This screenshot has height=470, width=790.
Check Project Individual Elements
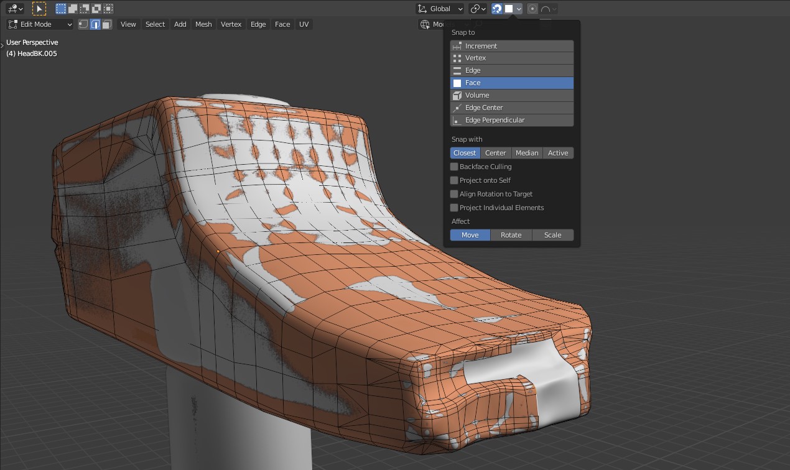click(x=454, y=208)
